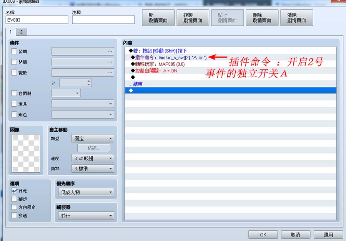
Task: Expand the 道具 condition dropdown
Action: pos(83,104)
